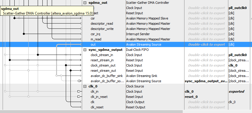The width and height of the screenshot is (252, 113).
Task: Click export arrow icon on clk_in row
Action: pyautogui.click(x=79, y=92)
